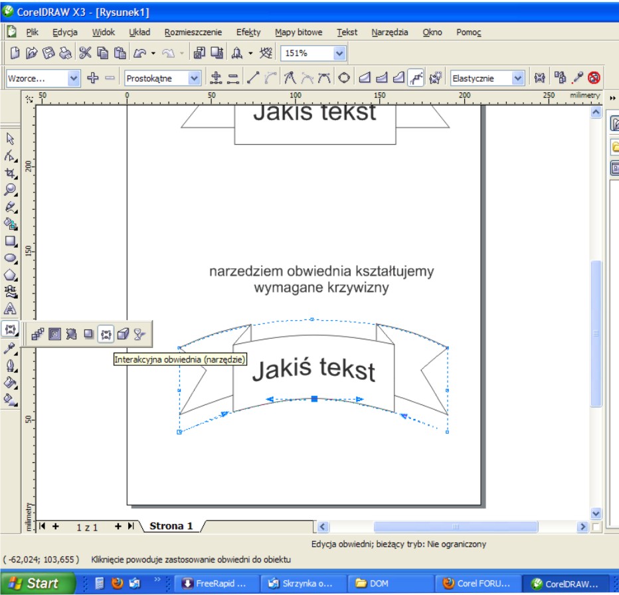The width and height of the screenshot is (619, 595).
Task: Select the Pick tool arrow
Action: 10,139
